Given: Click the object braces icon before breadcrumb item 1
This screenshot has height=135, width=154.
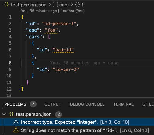Looking at the screenshot, I should coord(78,5).
